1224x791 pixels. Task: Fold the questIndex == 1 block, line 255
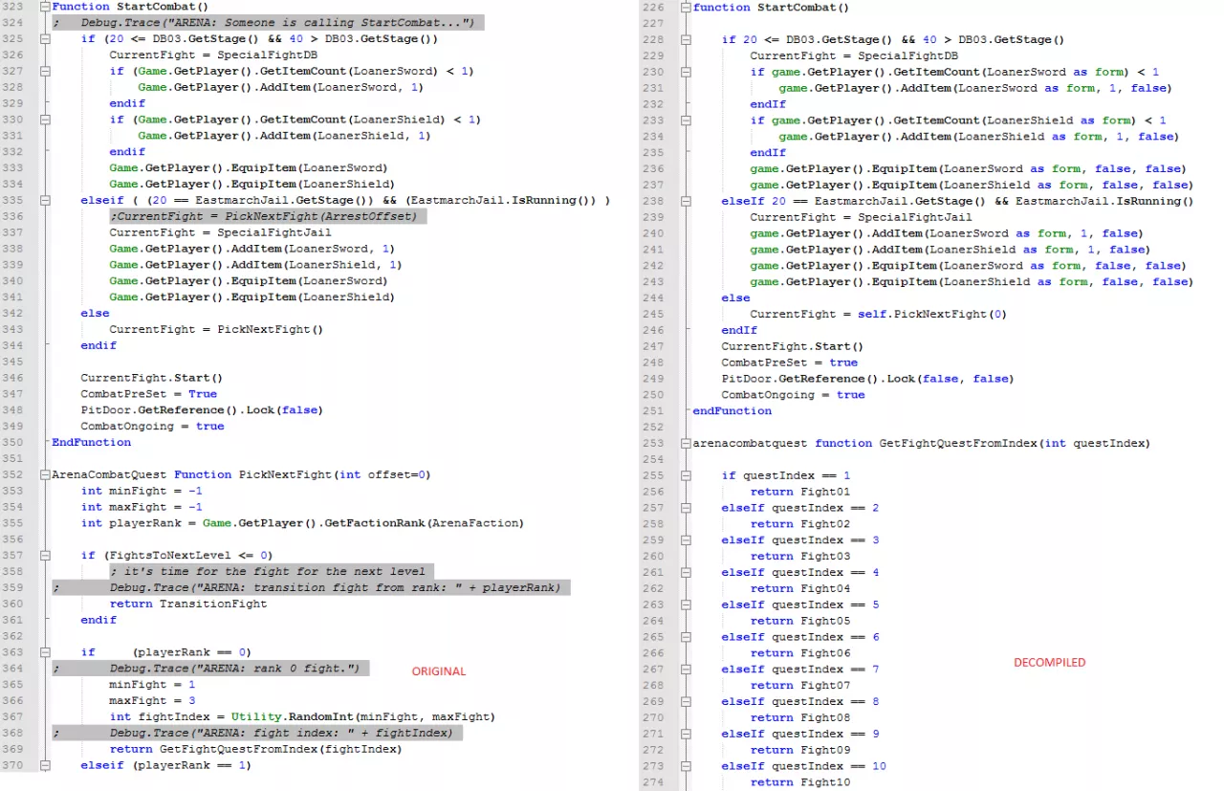point(686,475)
